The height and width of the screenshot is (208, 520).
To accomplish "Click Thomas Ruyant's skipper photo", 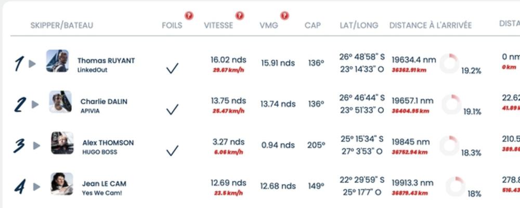I will 57,61.
